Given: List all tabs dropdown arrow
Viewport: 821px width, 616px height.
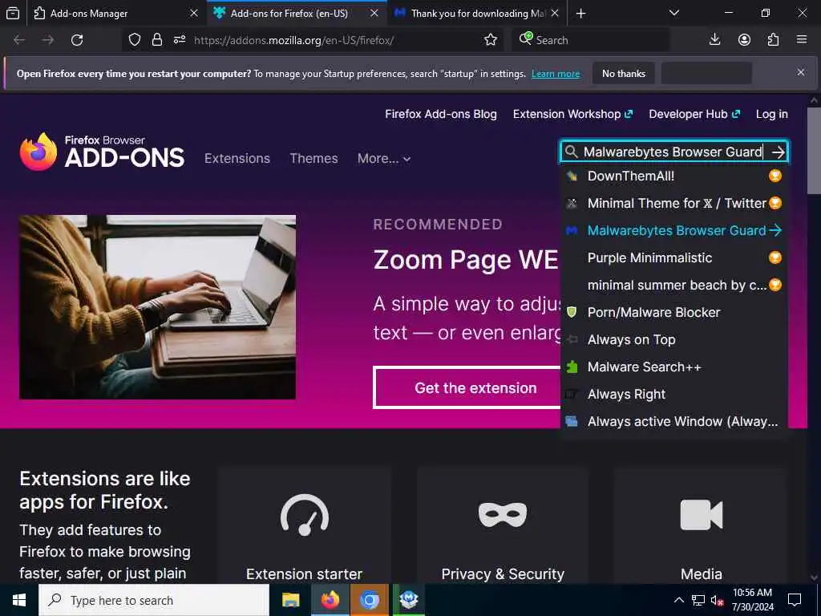Looking at the screenshot, I should 674,13.
